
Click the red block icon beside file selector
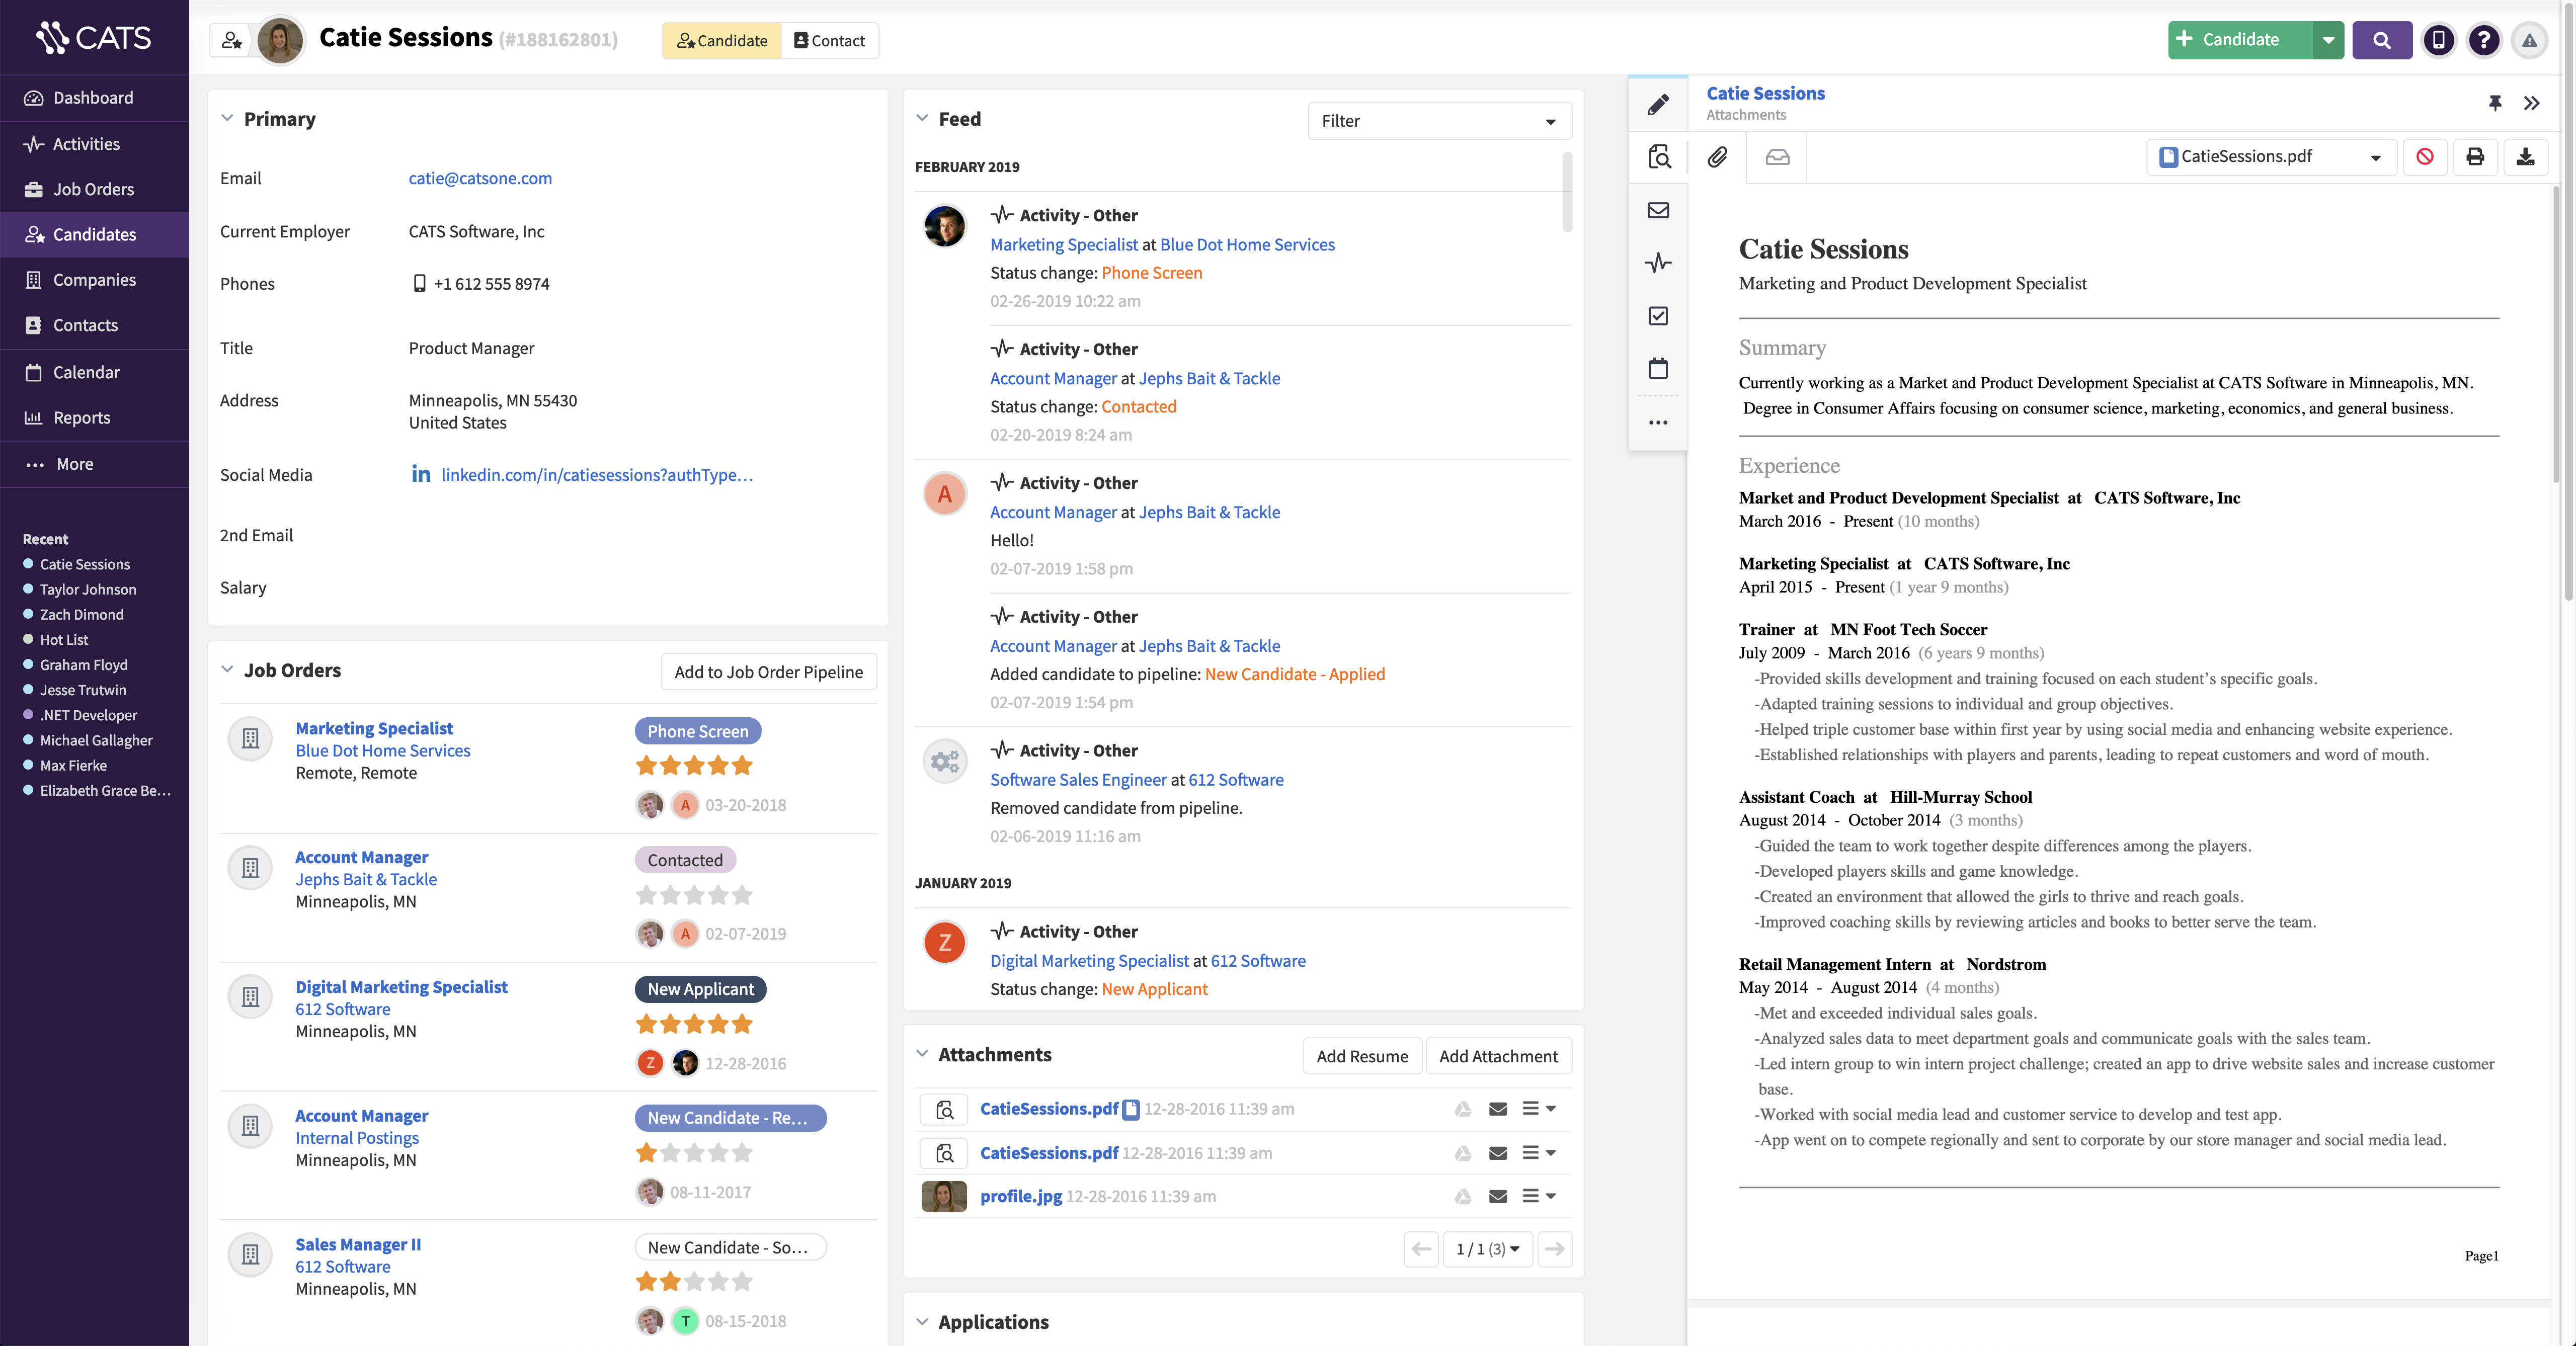coord(2424,157)
